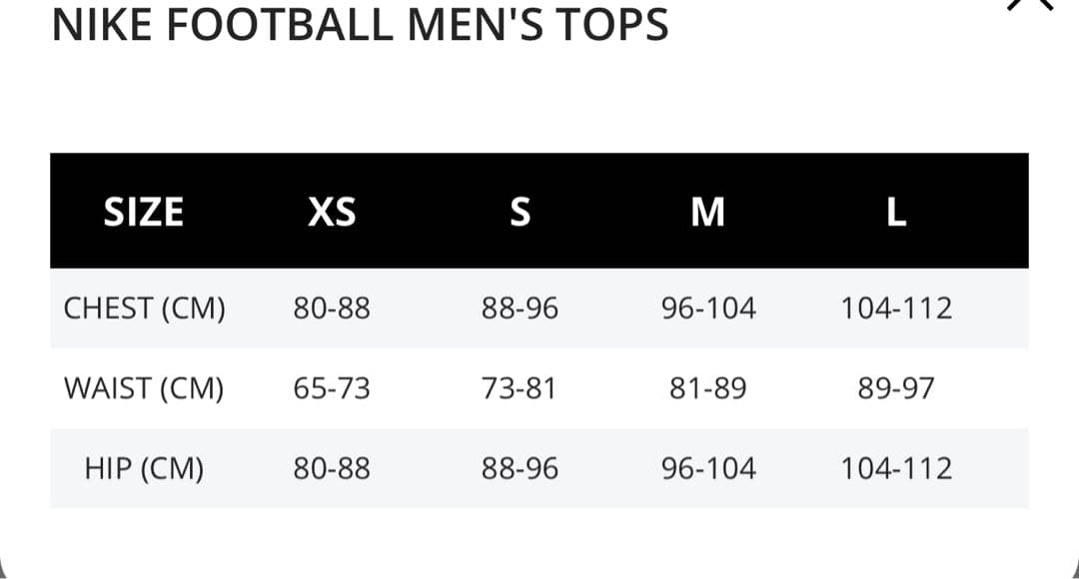Click the XS size column header
The height and width of the screenshot is (579, 1079).
tap(332, 212)
